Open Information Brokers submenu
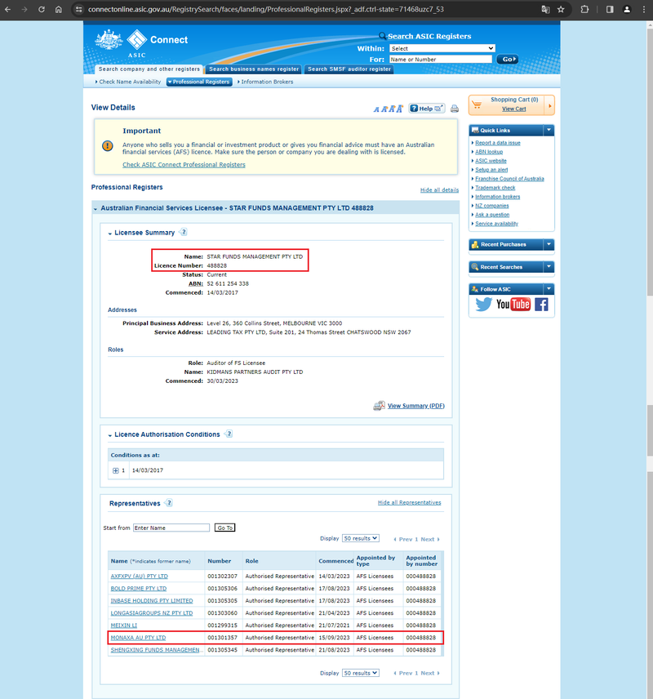Image resolution: width=653 pixels, height=699 pixels. pos(265,82)
